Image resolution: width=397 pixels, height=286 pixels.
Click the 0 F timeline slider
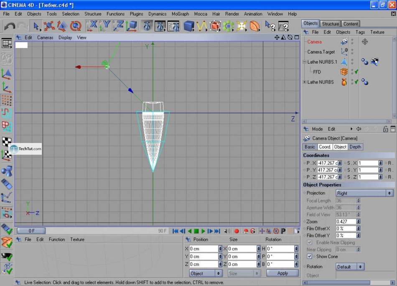(x=31, y=231)
